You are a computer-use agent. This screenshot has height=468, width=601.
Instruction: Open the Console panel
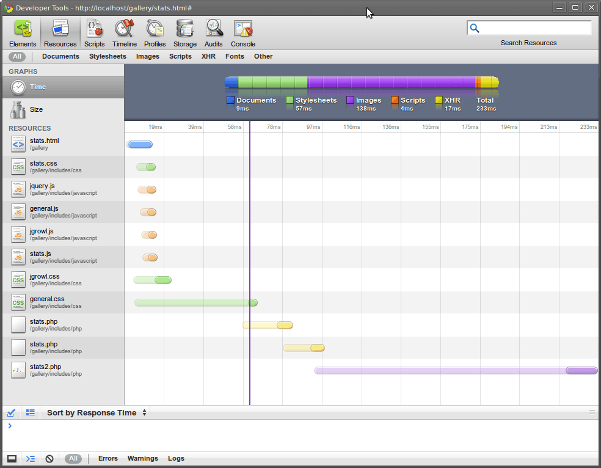pos(243,34)
